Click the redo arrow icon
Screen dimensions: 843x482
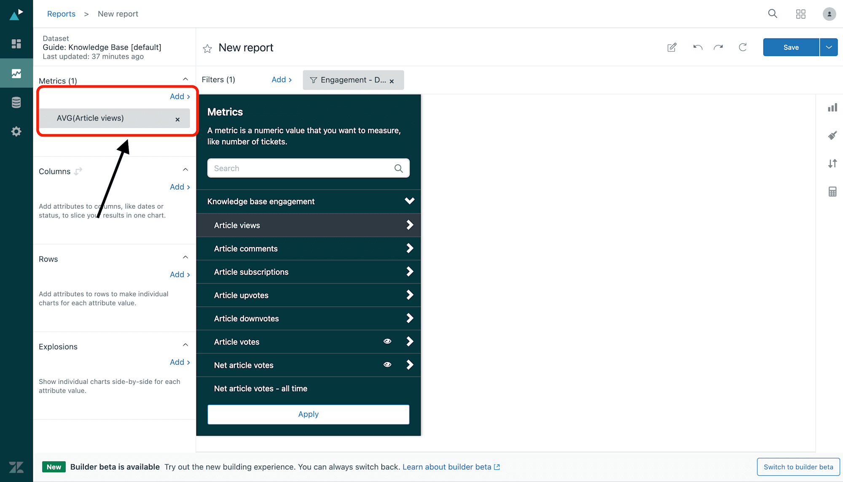(720, 48)
